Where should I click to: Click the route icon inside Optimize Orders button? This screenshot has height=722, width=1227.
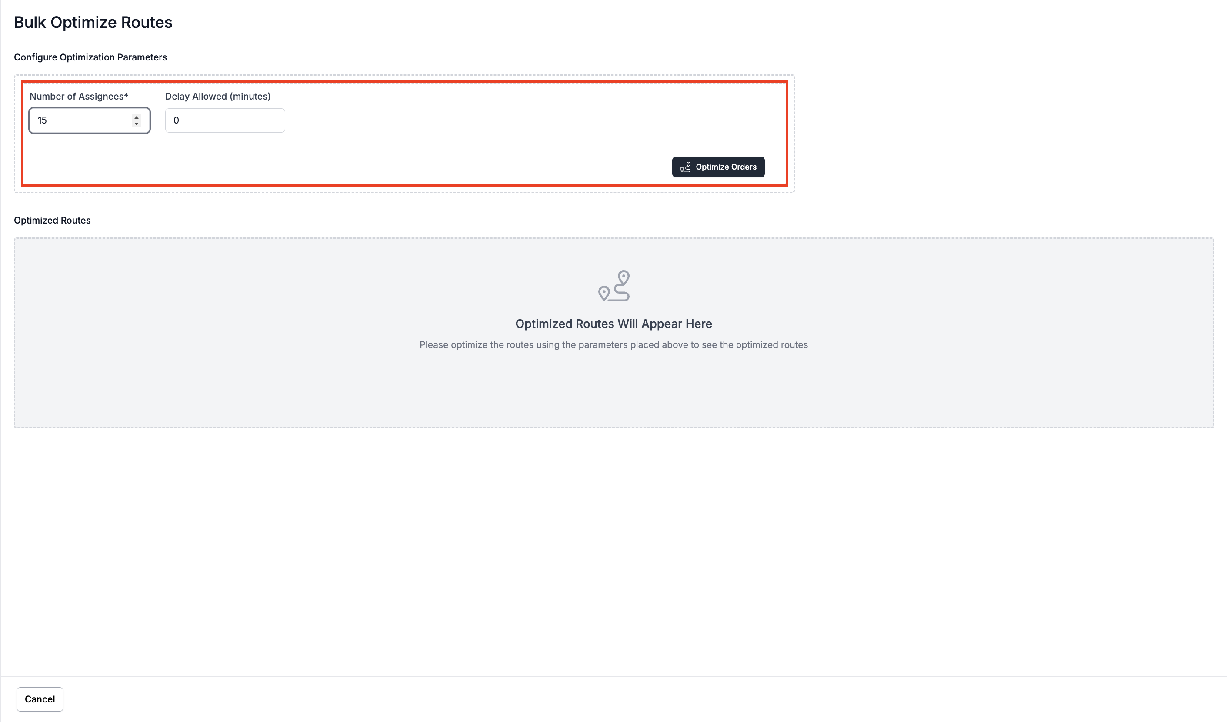[x=685, y=167]
